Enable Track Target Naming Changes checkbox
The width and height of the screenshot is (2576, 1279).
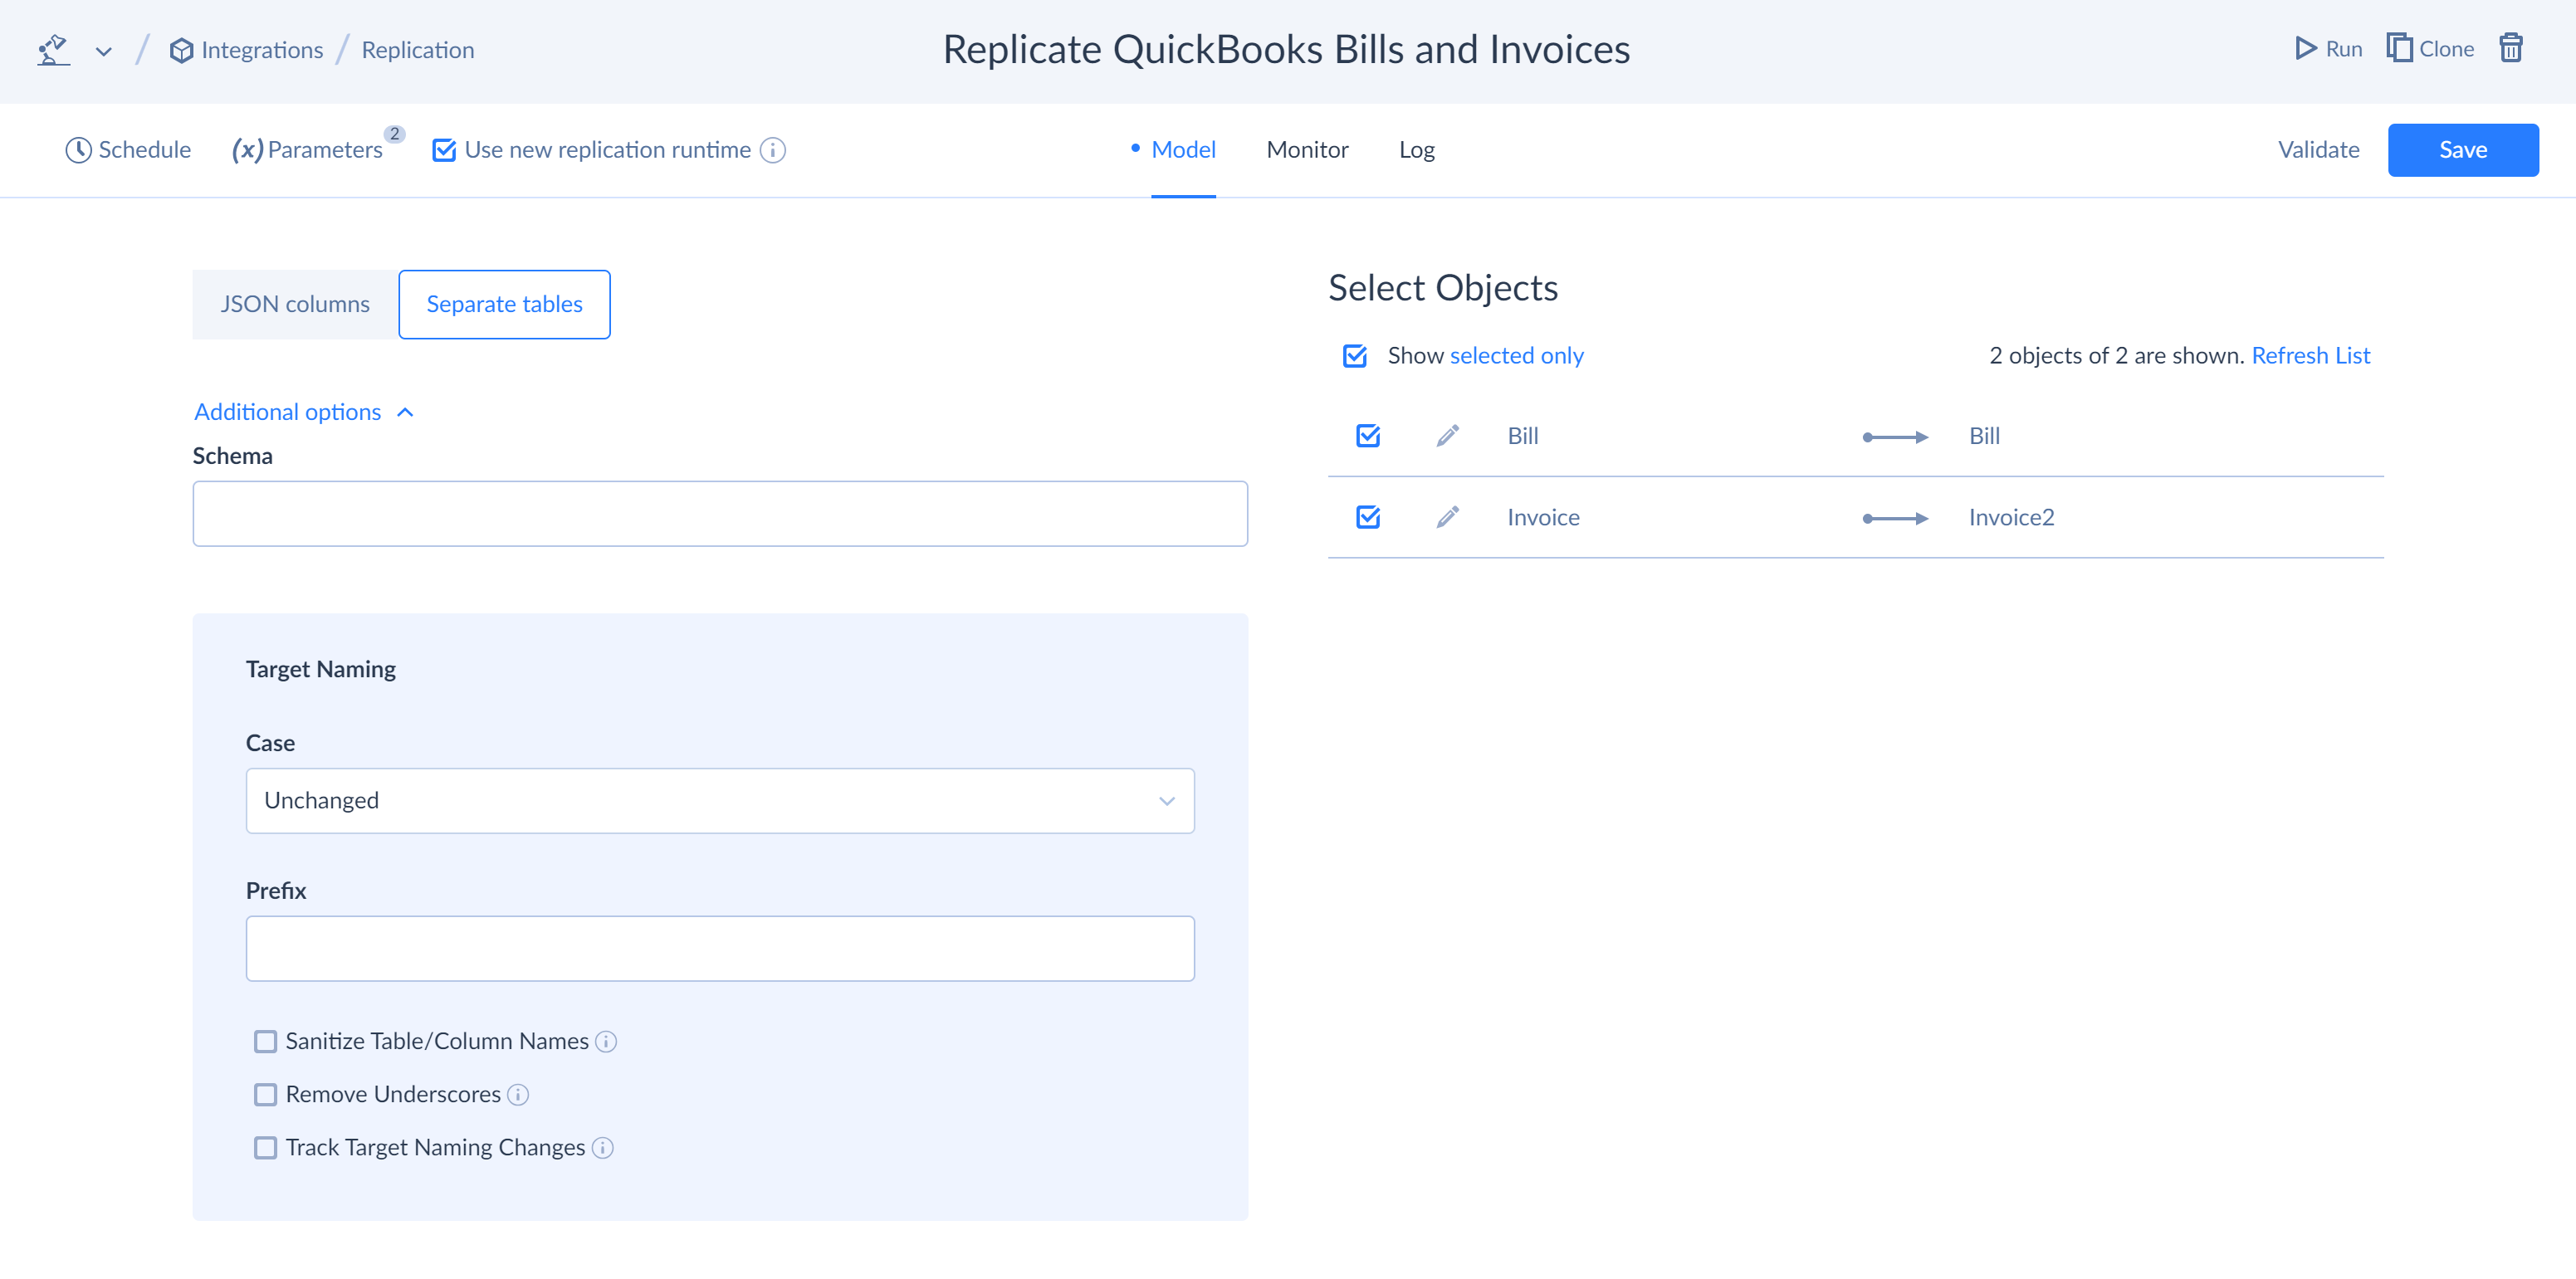(265, 1148)
